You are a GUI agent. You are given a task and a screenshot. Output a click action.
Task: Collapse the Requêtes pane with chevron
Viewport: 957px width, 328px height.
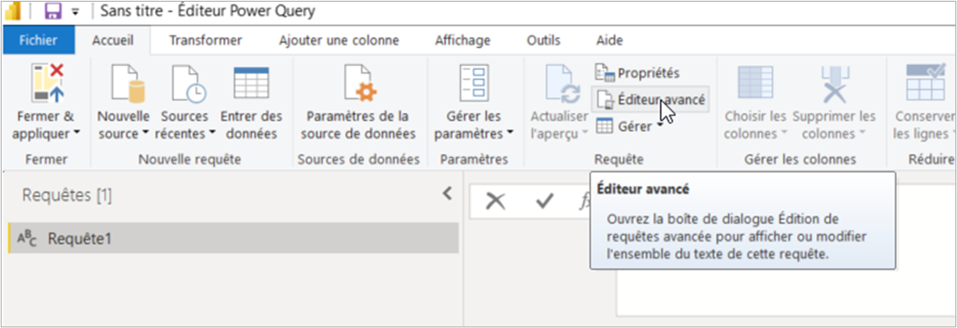[x=448, y=194]
